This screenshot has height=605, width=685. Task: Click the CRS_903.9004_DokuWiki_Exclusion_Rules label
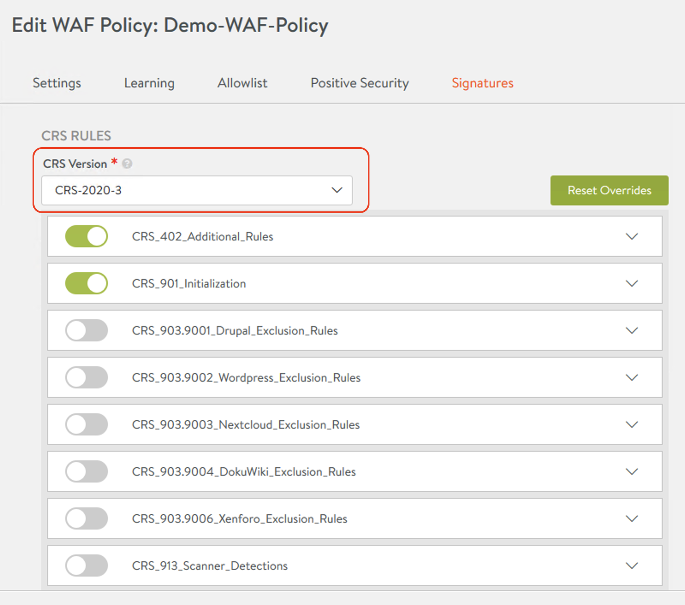tap(244, 472)
